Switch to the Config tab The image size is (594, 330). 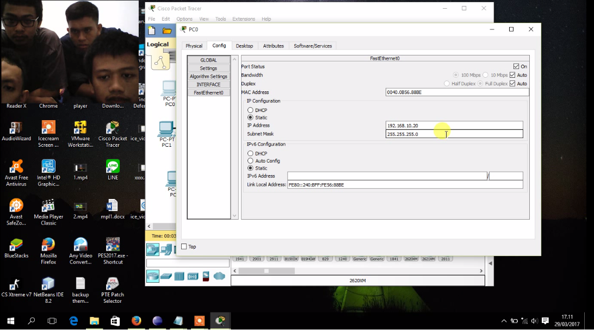click(219, 46)
